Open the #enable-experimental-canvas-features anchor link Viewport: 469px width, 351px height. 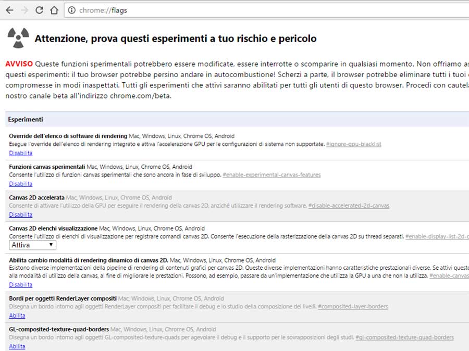271,175
